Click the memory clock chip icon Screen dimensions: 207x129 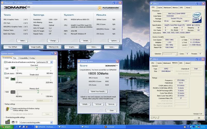click(13, 92)
